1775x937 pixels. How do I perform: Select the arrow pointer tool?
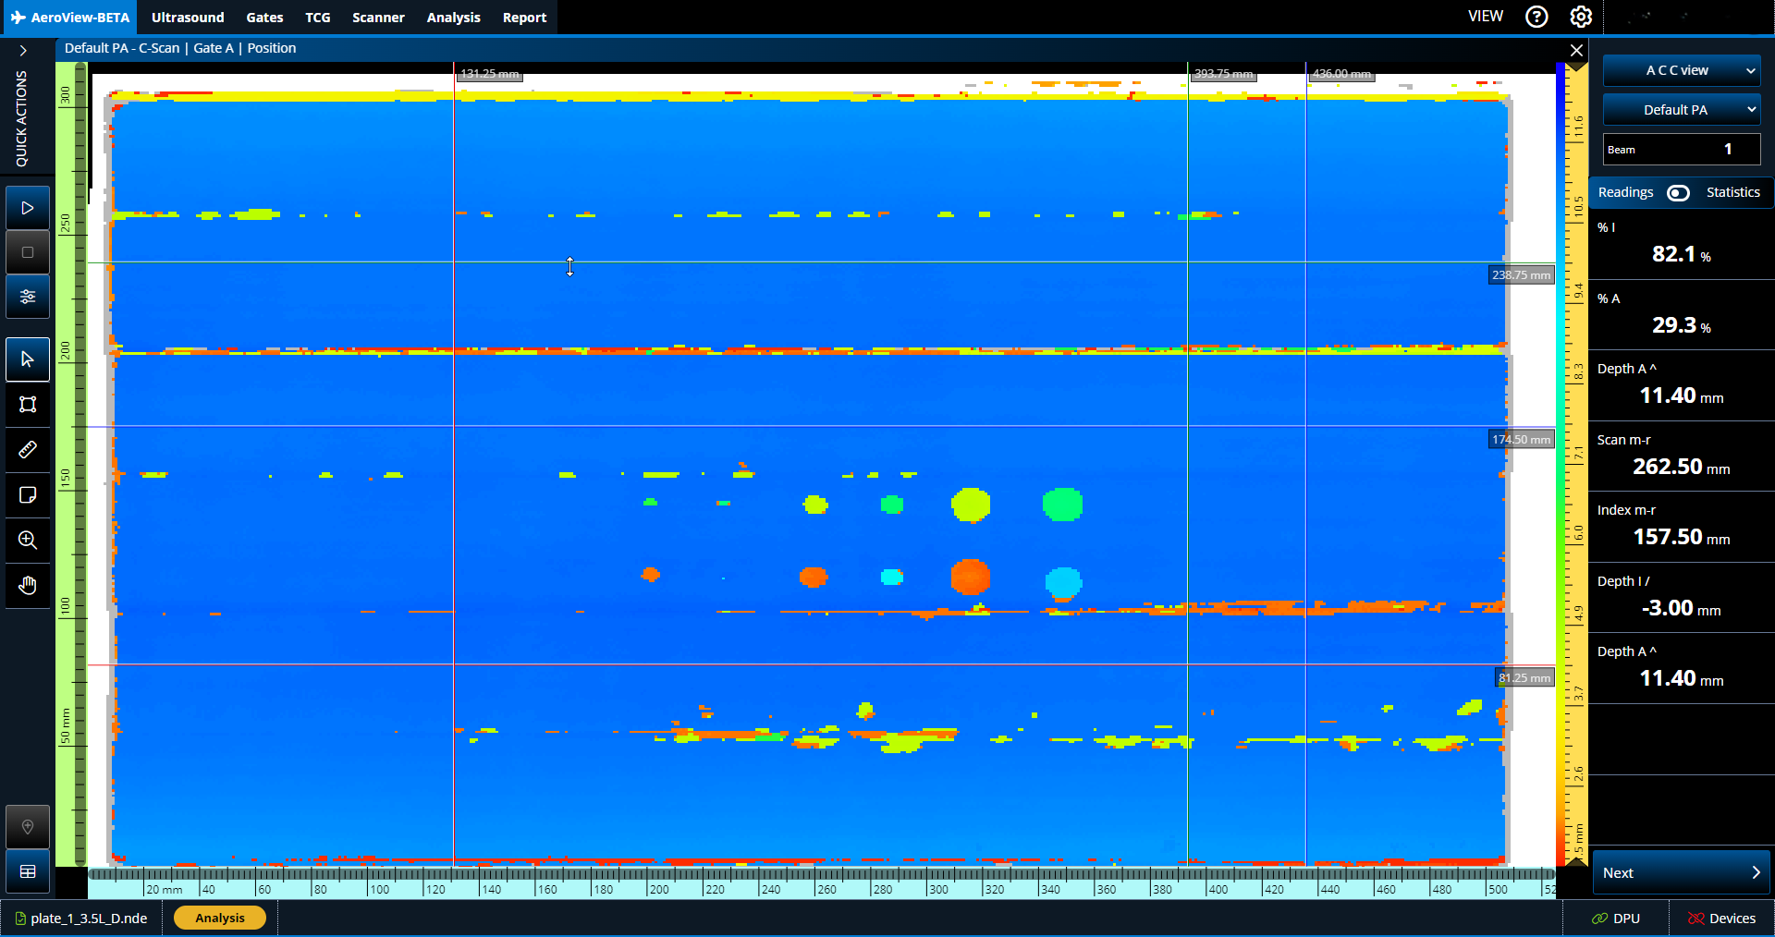pos(28,359)
